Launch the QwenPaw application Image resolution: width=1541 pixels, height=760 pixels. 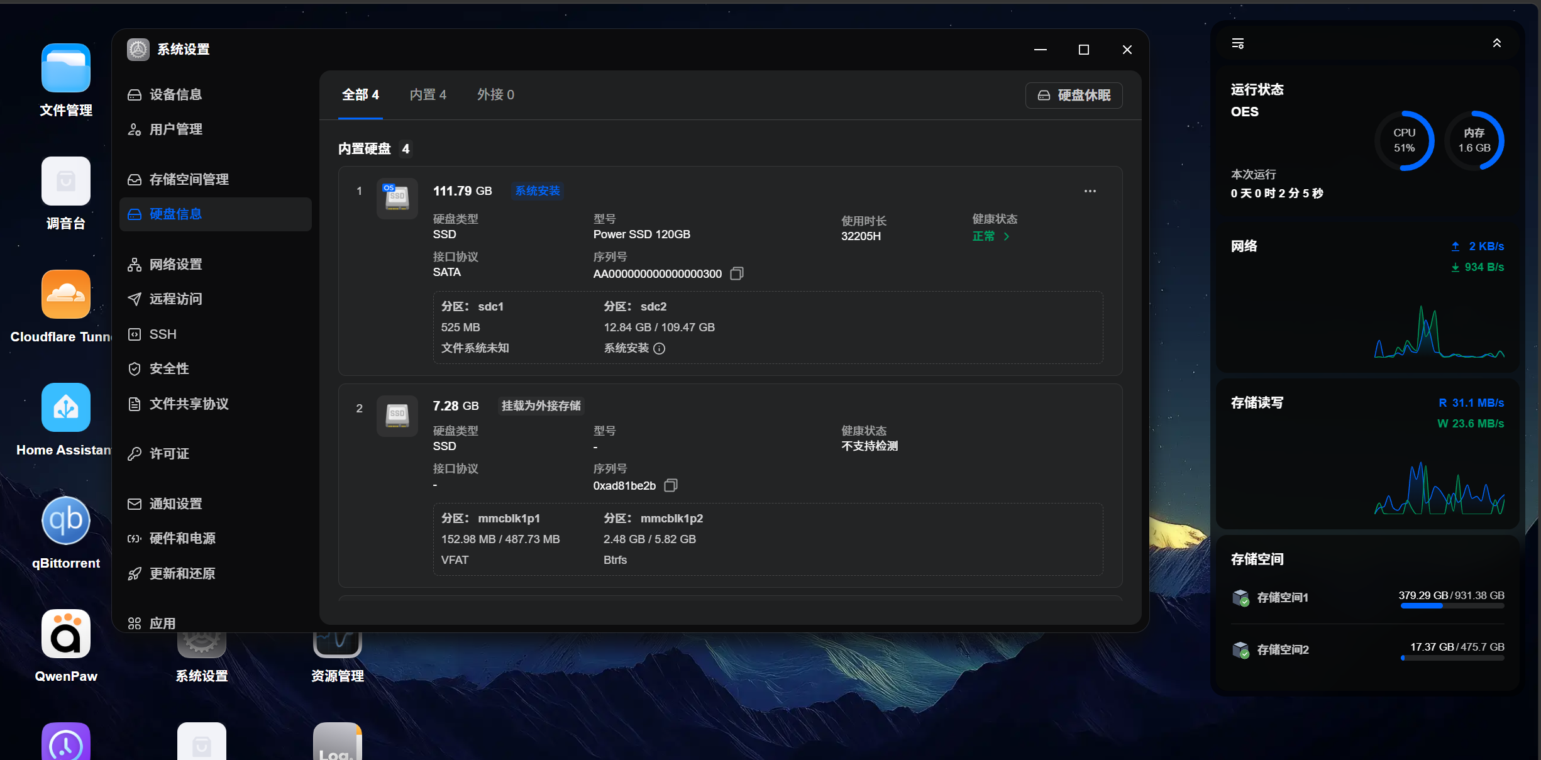pos(66,634)
